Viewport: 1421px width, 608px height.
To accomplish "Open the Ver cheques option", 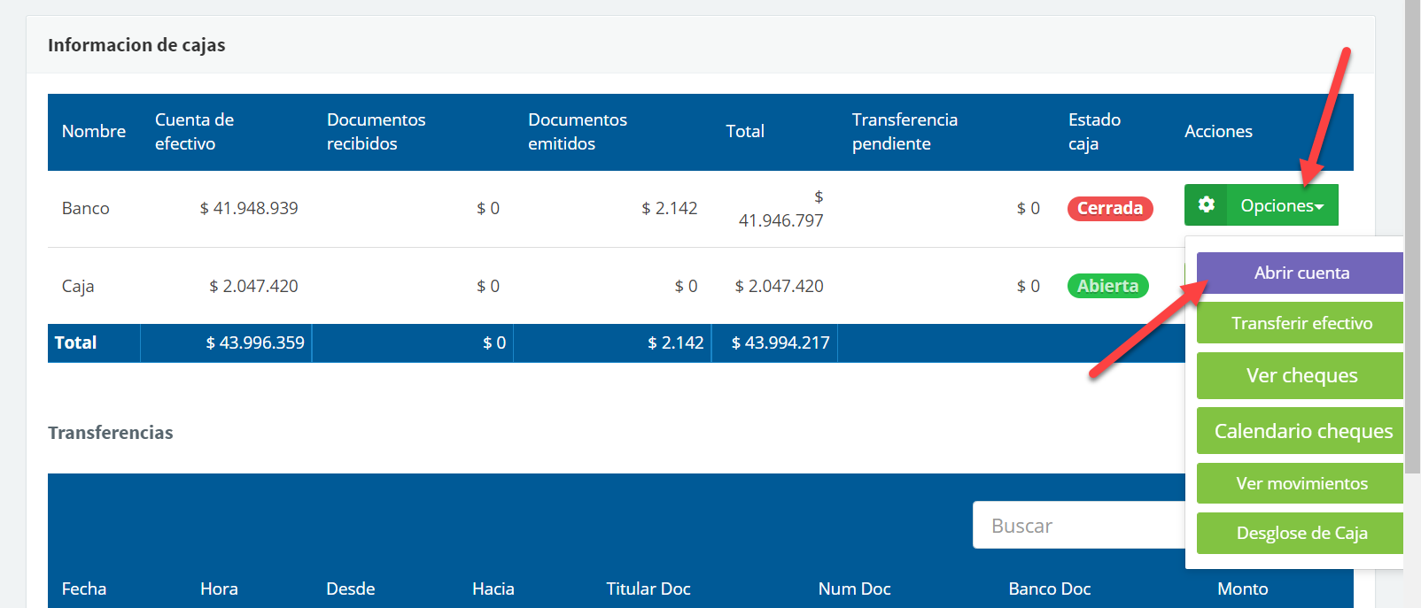I will [1301, 375].
